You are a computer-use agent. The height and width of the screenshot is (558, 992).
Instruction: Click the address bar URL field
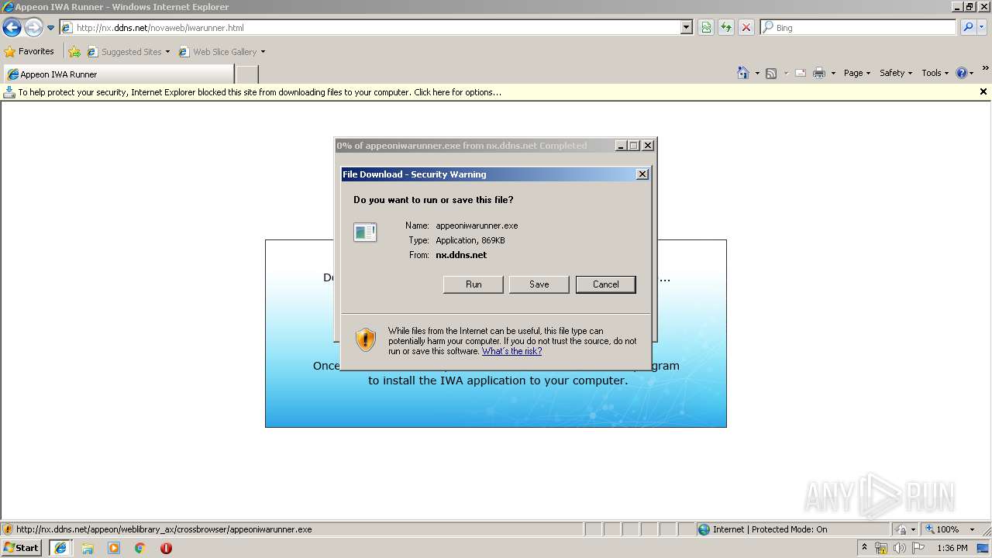click(x=370, y=28)
